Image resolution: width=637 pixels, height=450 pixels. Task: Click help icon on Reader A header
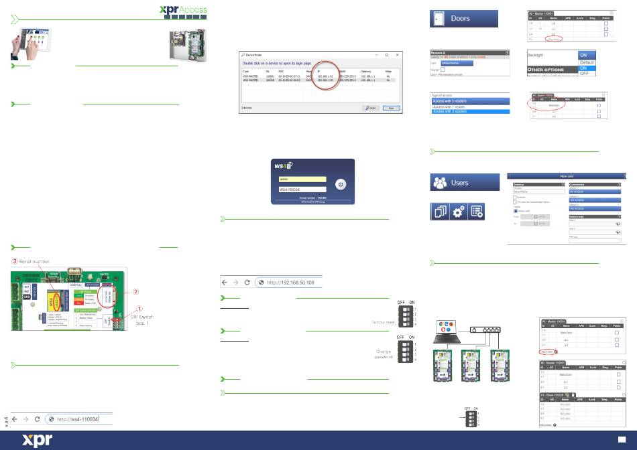click(507, 53)
